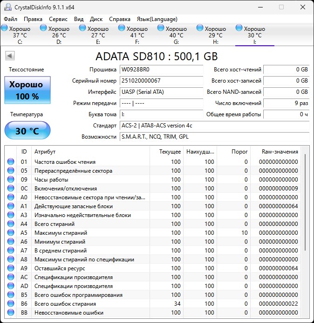Select disk F: status orb
Image resolution: width=314 pixels, height=323 pixels.
point(122,28)
